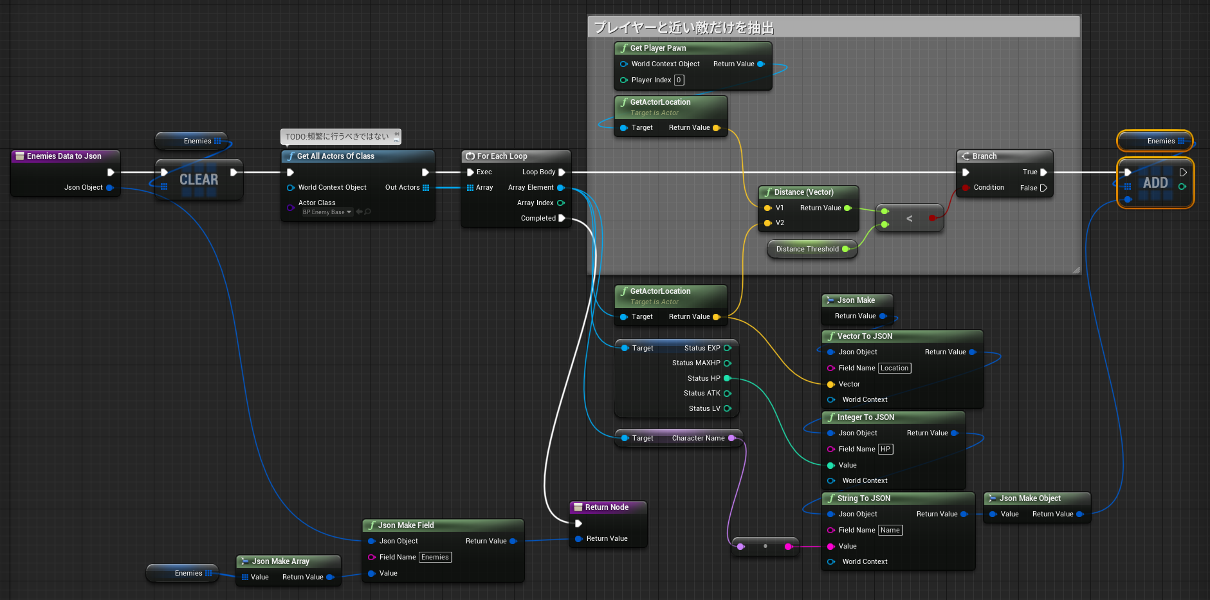Viewport: 1210px width, 600px height.
Task: Click the Json Object output pin on Enemies Data to Json
Action: click(x=110, y=188)
